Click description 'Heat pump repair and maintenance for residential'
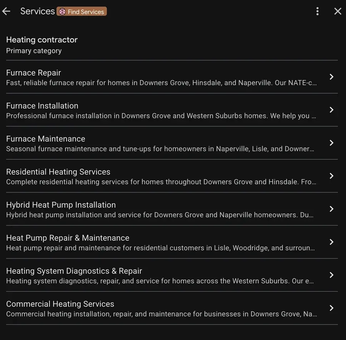The height and width of the screenshot is (340, 346). tap(161, 248)
